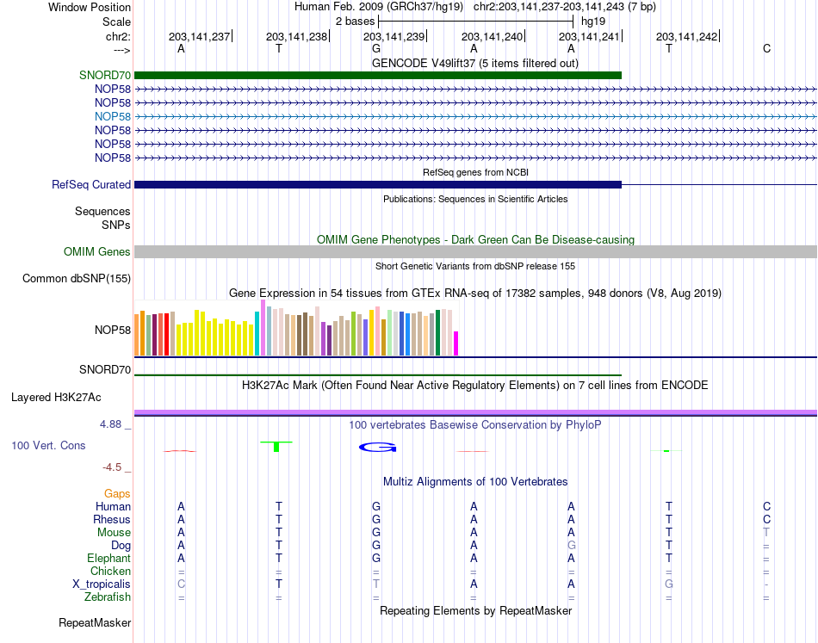Select the Elephant species row label
Viewport: 818px width, 643px height.
click(x=109, y=558)
